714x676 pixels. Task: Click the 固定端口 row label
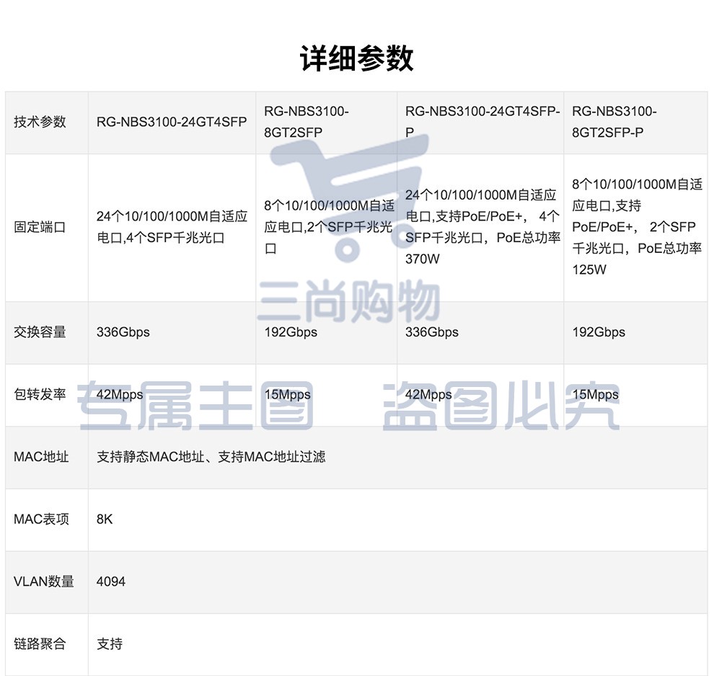(40, 227)
